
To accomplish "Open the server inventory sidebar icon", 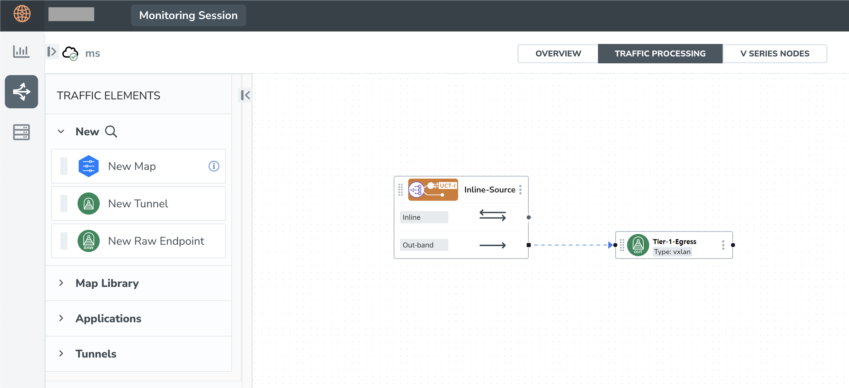I will coord(21,132).
